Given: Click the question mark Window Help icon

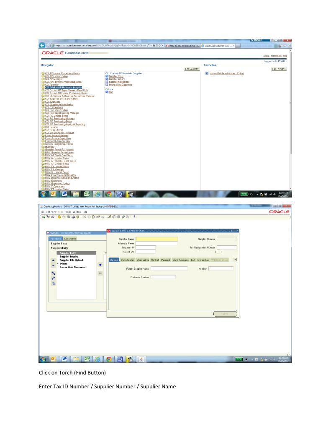Looking at the screenshot, I should click(x=134, y=217).
